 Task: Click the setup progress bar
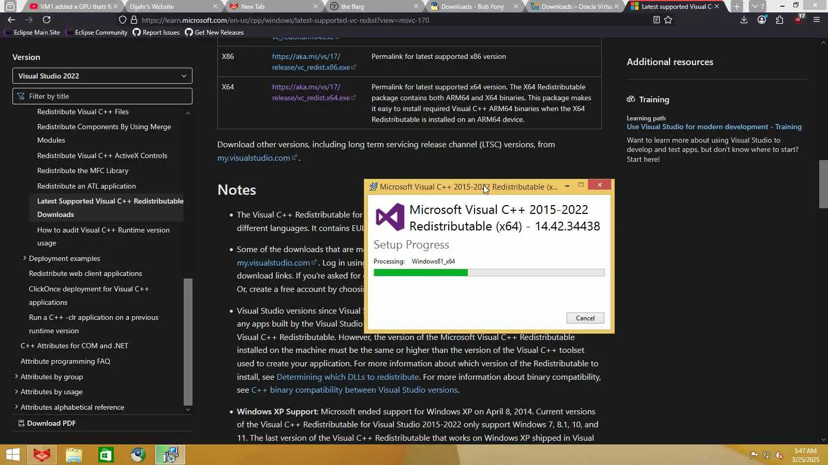(489, 273)
